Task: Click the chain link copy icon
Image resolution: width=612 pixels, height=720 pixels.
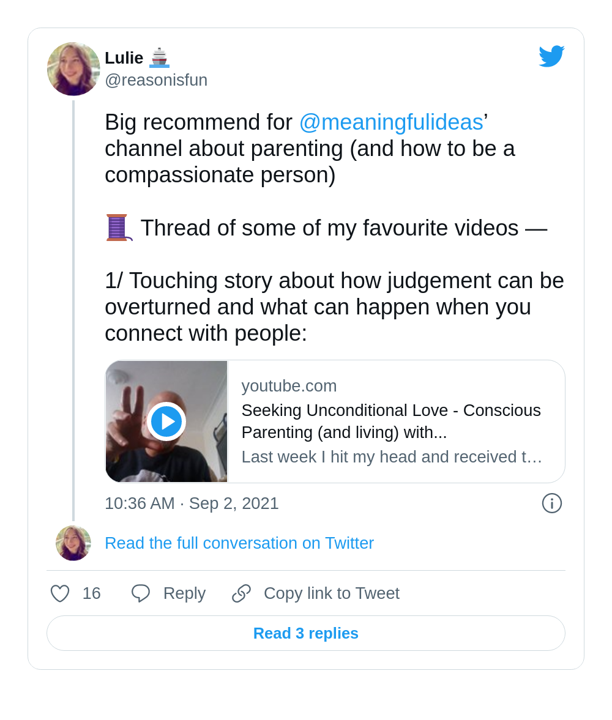Action: tap(241, 593)
